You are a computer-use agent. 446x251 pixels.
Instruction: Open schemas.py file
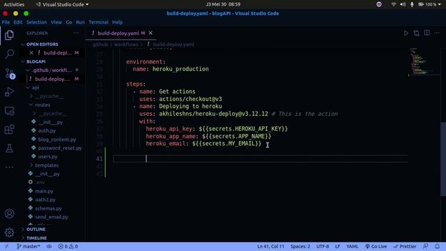tap(48, 208)
